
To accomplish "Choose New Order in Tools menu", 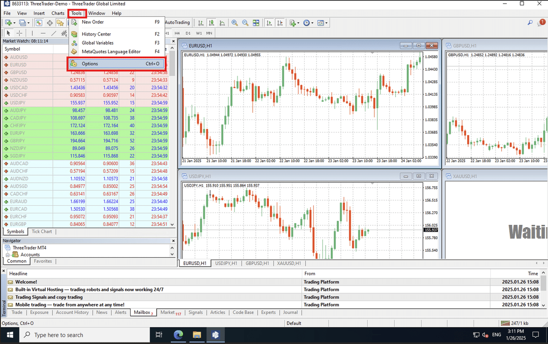I will (x=117, y=22).
